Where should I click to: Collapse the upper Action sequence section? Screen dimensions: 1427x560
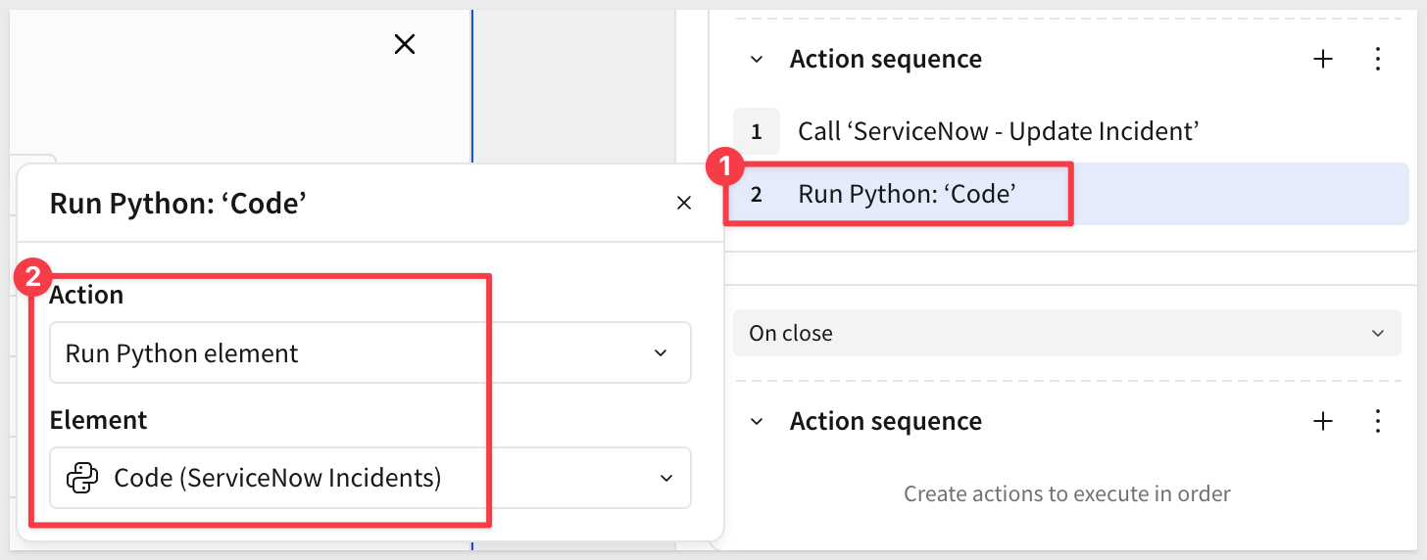click(757, 59)
